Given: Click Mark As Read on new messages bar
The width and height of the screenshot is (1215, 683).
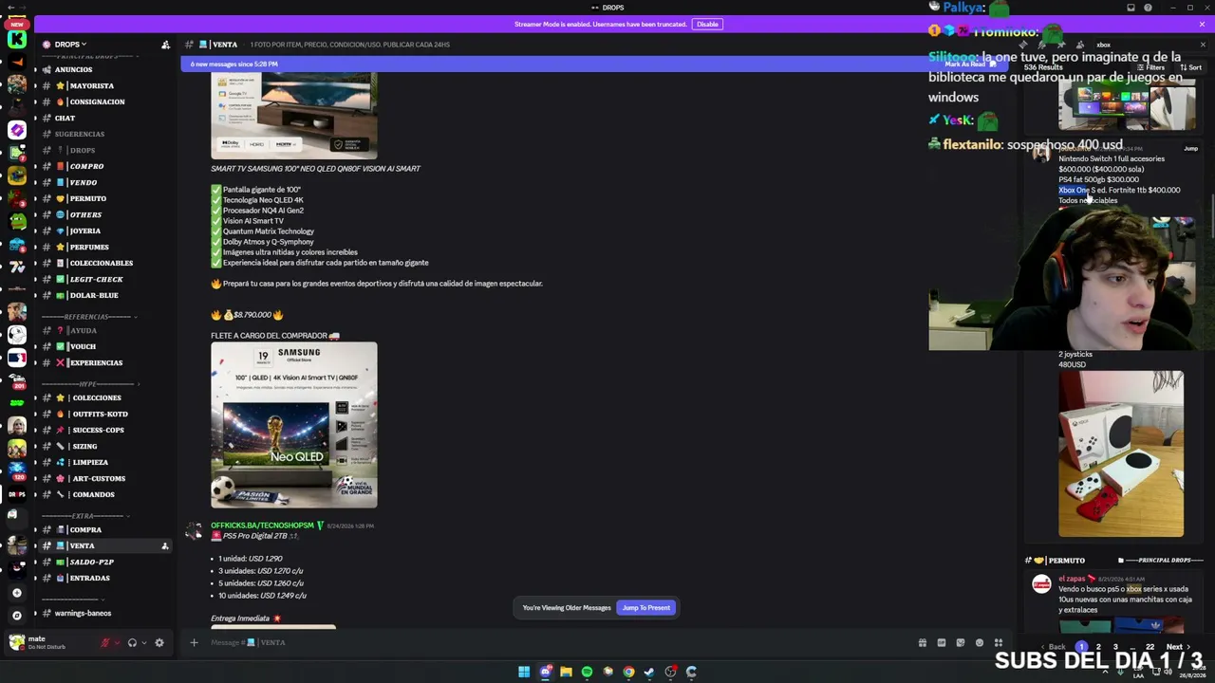Looking at the screenshot, I should [968, 64].
